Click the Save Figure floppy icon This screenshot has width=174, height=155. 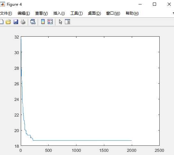point(16,22)
